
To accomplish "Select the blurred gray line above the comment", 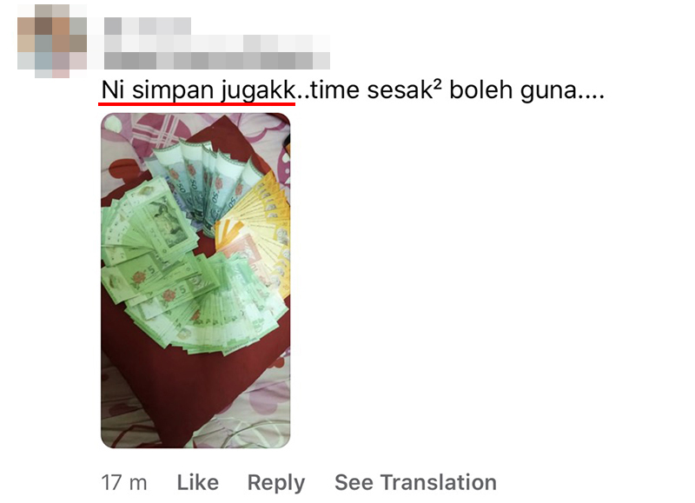I will click(x=217, y=61).
